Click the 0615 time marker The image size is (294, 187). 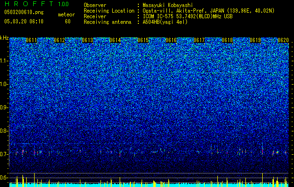pos(143,40)
